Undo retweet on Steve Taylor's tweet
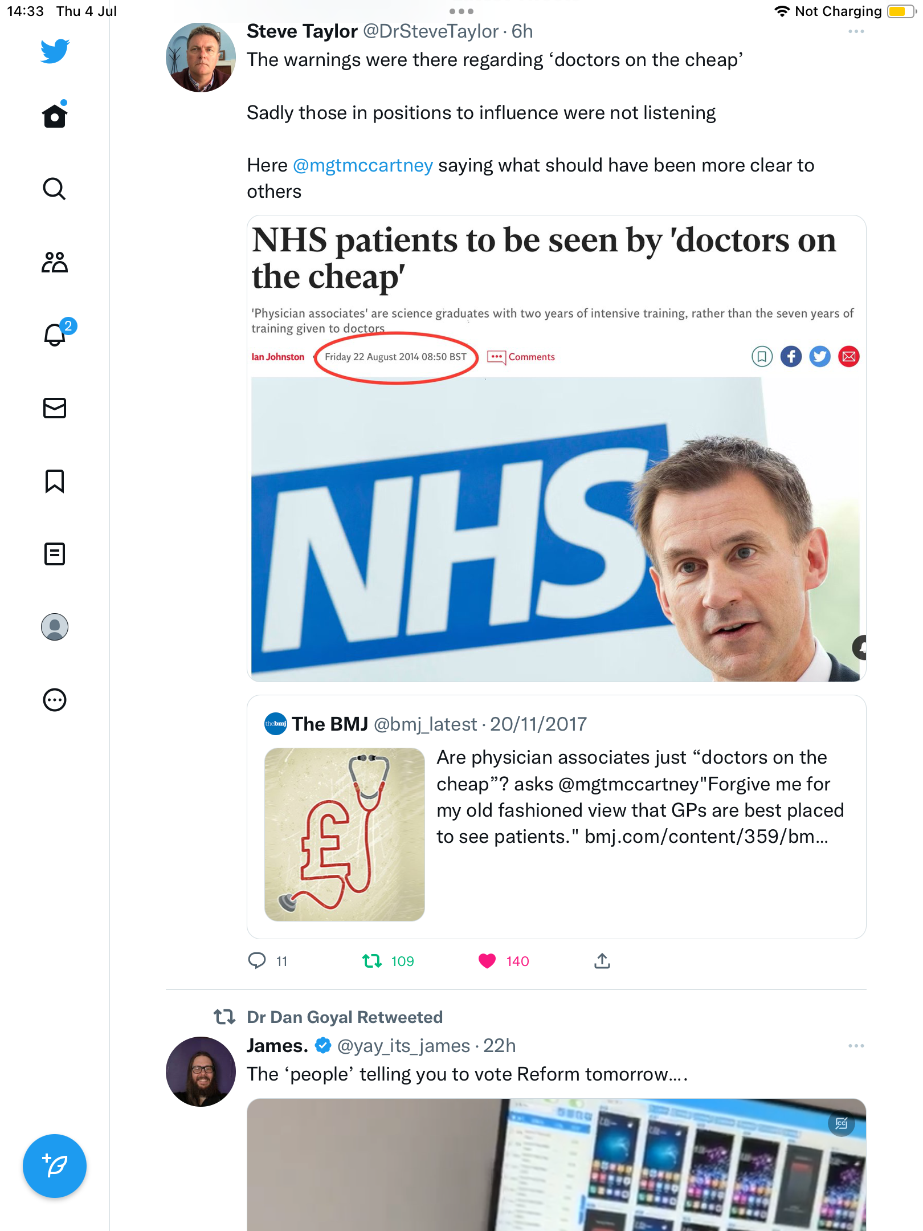This screenshot has height=1231, width=923. [x=372, y=961]
